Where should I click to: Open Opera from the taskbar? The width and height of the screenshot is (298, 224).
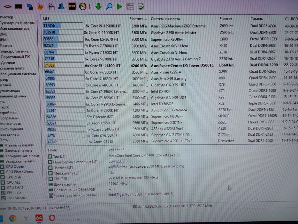coord(52,218)
